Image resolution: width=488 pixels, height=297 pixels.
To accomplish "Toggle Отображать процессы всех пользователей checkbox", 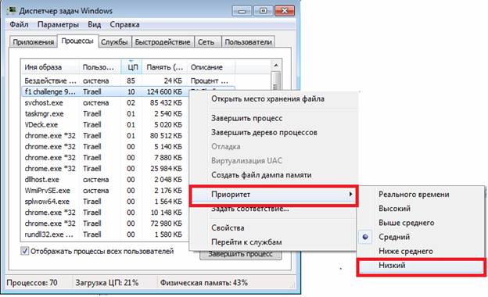I will 24,251.
